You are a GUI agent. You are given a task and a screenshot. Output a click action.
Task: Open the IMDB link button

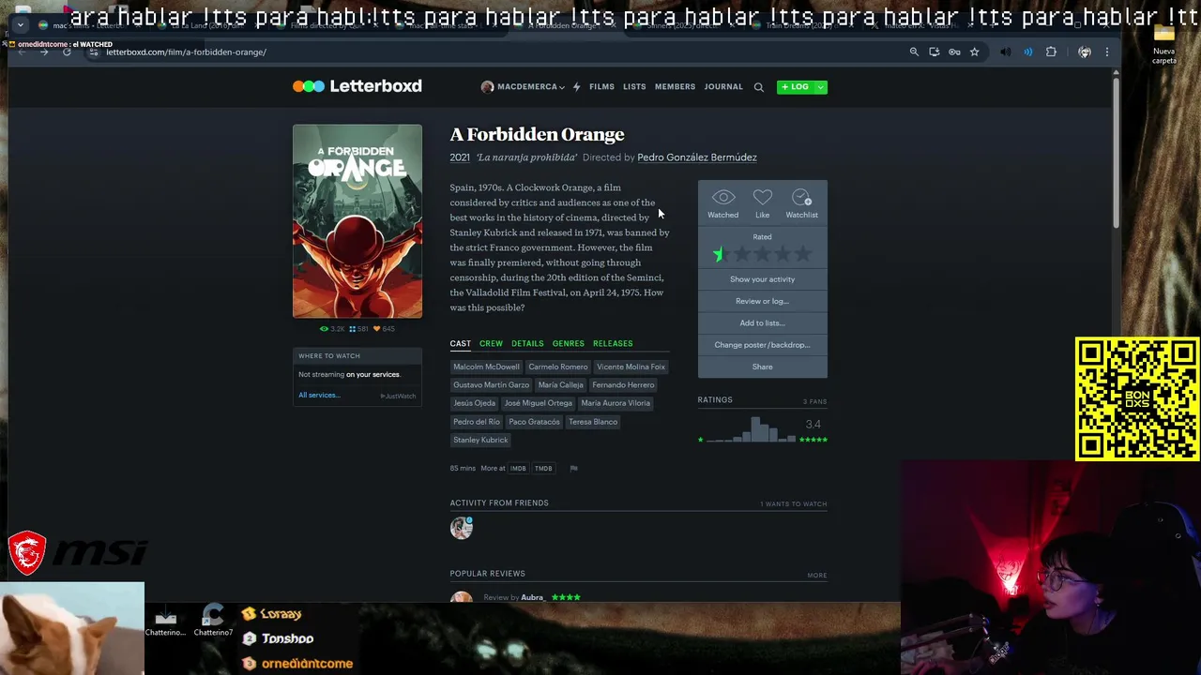click(x=518, y=468)
